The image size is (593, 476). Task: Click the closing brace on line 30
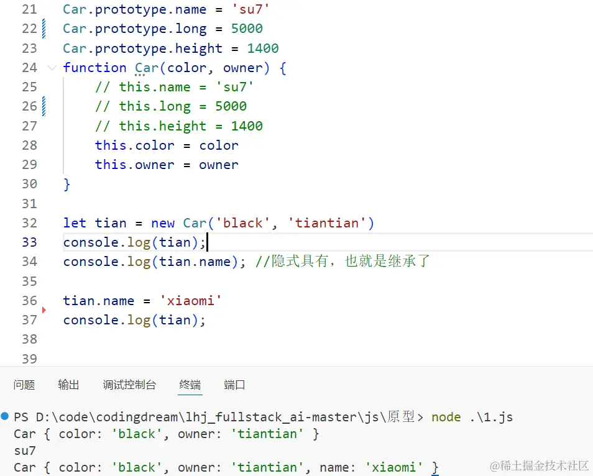tap(67, 184)
